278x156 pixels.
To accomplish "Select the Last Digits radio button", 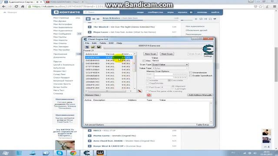I will 173,89.
